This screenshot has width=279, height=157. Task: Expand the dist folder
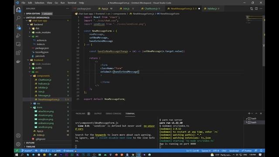click(x=37, y=28)
